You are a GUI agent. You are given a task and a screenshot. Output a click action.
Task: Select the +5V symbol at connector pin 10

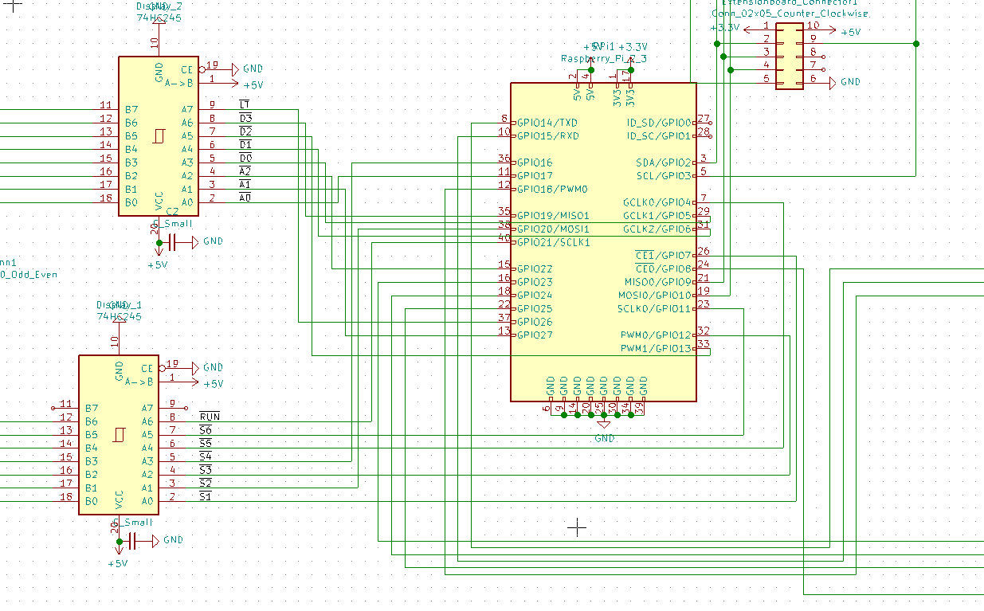point(845,32)
